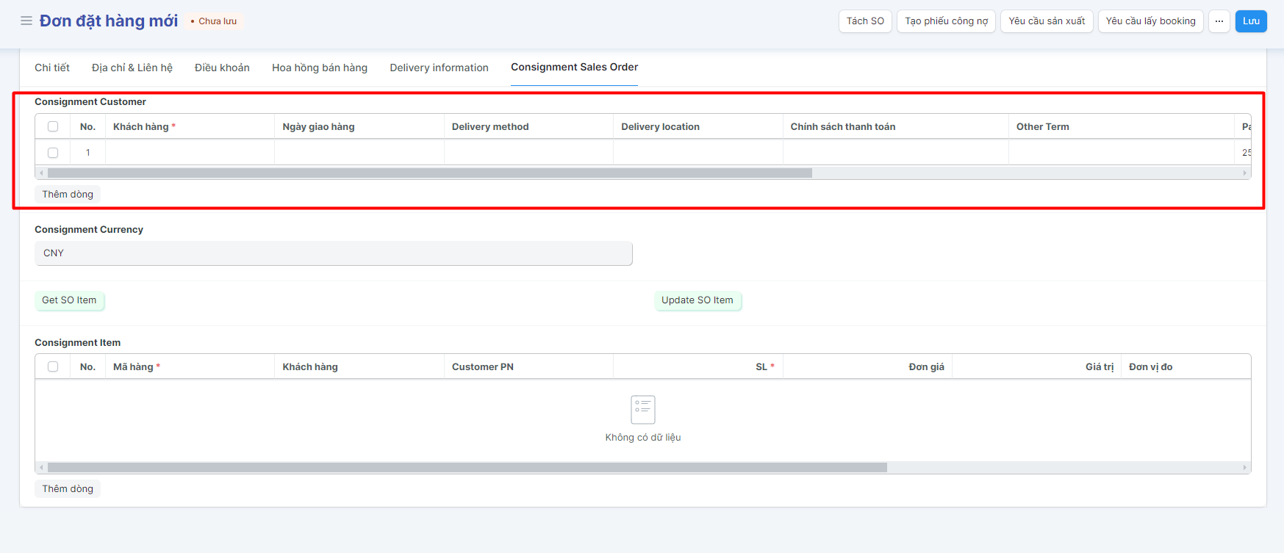Image resolution: width=1284 pixels, height=553 pixels.
Task: Click left arrow of Consignment Customer scrollbar
Action: [x=41, y=173]
